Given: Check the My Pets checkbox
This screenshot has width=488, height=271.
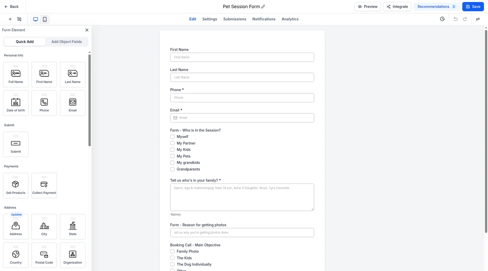Looking at the screenshot, I should 172,156.
